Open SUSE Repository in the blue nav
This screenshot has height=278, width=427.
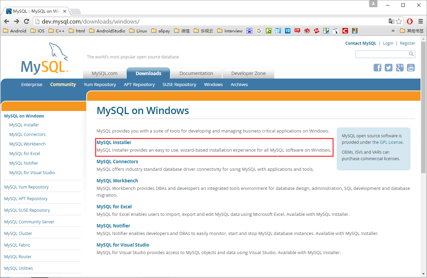point(179,84)
